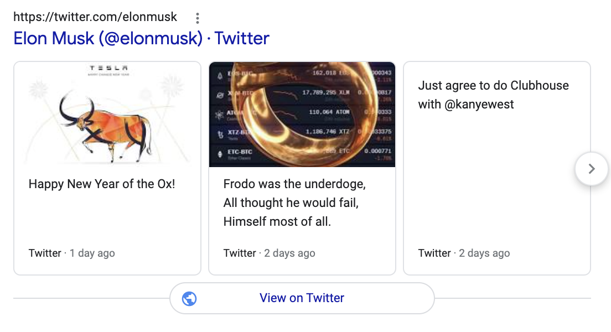Click the TESLA logo in the ox image
Viewport: 611px width, 332px height.
(108, 68)
